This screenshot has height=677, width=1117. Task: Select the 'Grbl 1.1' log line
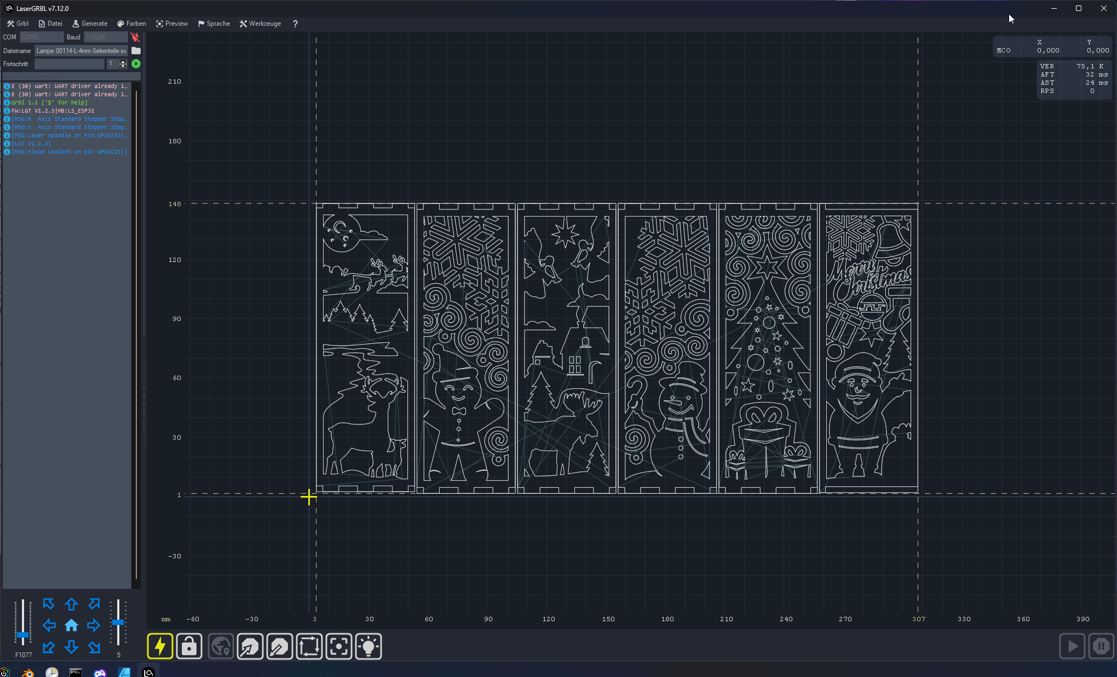49,102
